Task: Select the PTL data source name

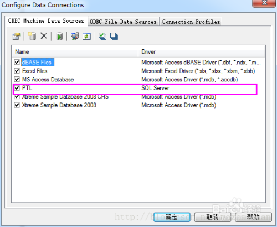Action: pos(27,88)
